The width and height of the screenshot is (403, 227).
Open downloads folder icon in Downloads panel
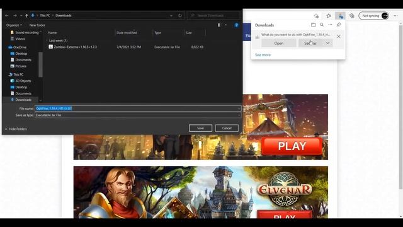coord(314,25)
